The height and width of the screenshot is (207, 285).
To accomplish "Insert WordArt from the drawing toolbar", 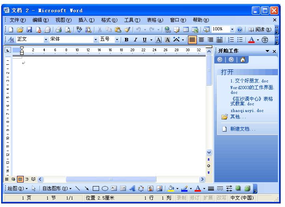I will (132, 188).
